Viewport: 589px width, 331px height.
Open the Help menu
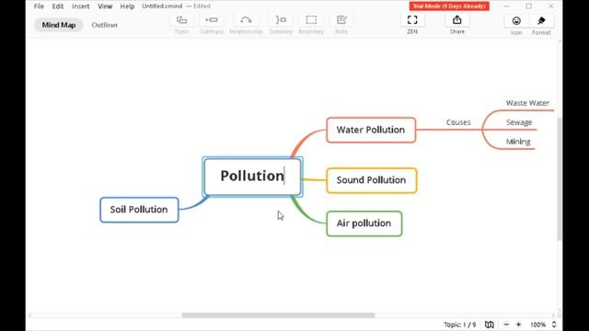coord(127,6)
